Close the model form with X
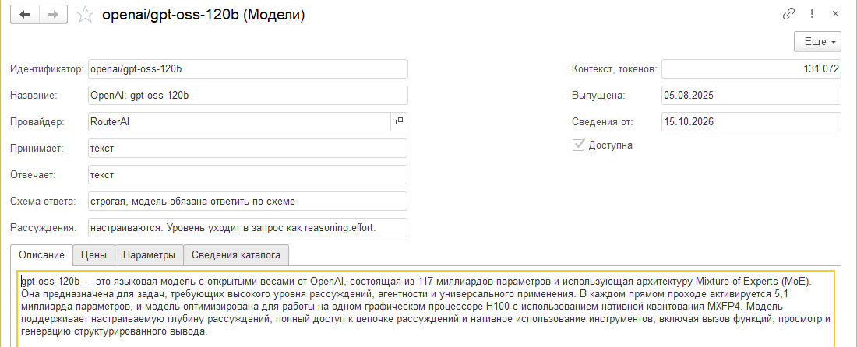This screenshot has height=347, width=857. [835, 14]
